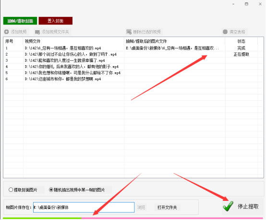Viewport: 266px width, 220px height.
Task: Click the 状态 column header
Action: coord(241,41)
